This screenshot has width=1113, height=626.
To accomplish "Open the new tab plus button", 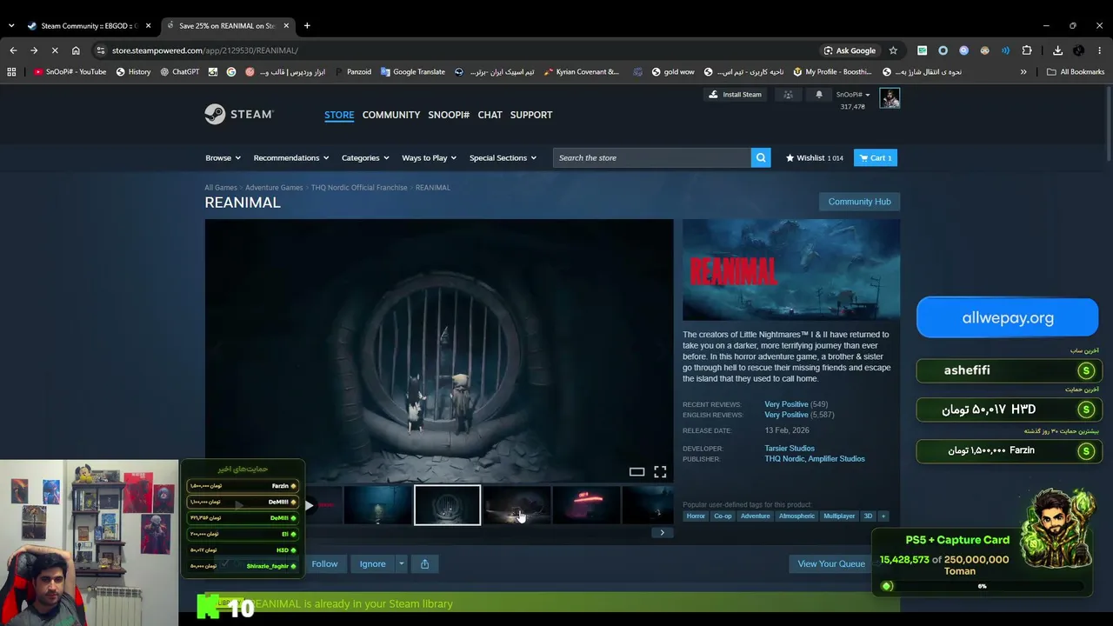I will 307,26.
